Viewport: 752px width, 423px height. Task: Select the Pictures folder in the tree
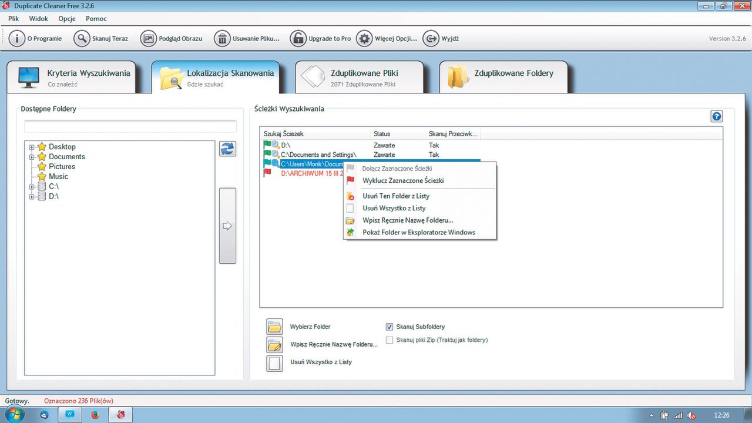point(62,167)
